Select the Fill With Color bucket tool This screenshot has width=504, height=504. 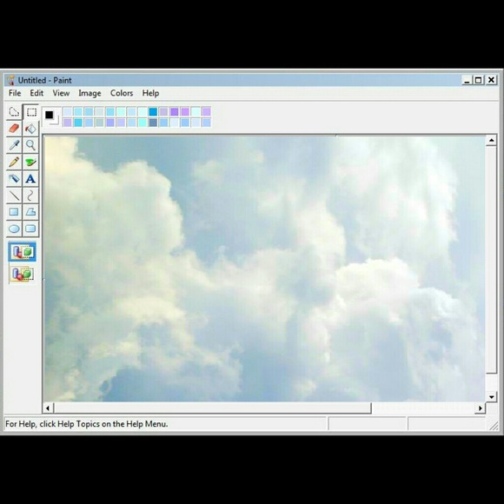click(31, 129)
